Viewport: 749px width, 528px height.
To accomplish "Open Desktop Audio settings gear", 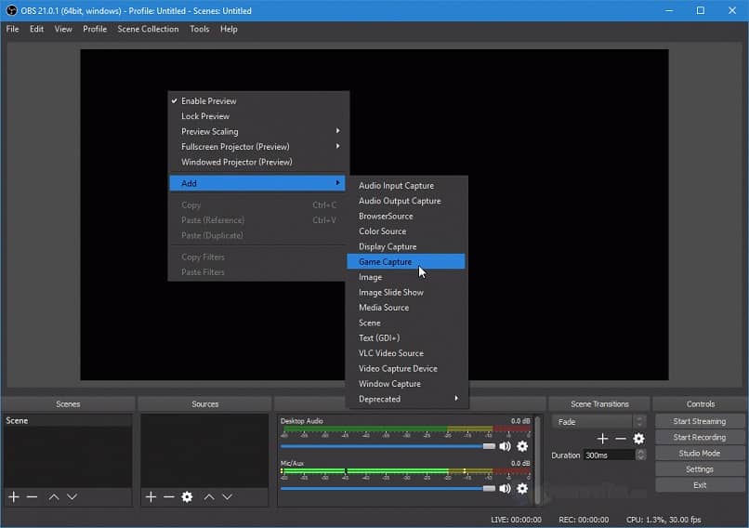I will pyautogui.click(x=522, y=446).
